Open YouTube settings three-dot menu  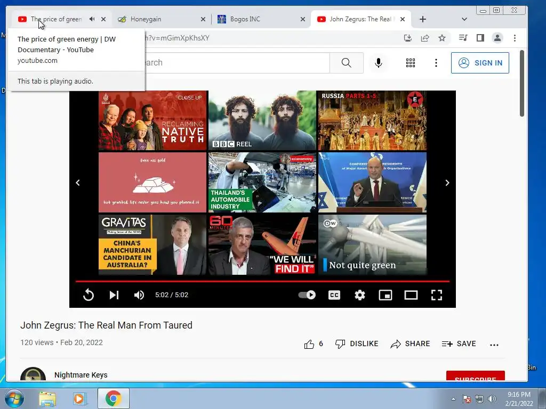pos(436,63)
